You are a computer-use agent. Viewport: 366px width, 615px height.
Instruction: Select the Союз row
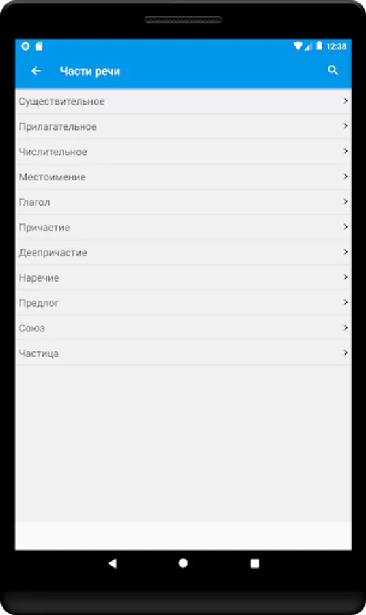pos(183,328)
